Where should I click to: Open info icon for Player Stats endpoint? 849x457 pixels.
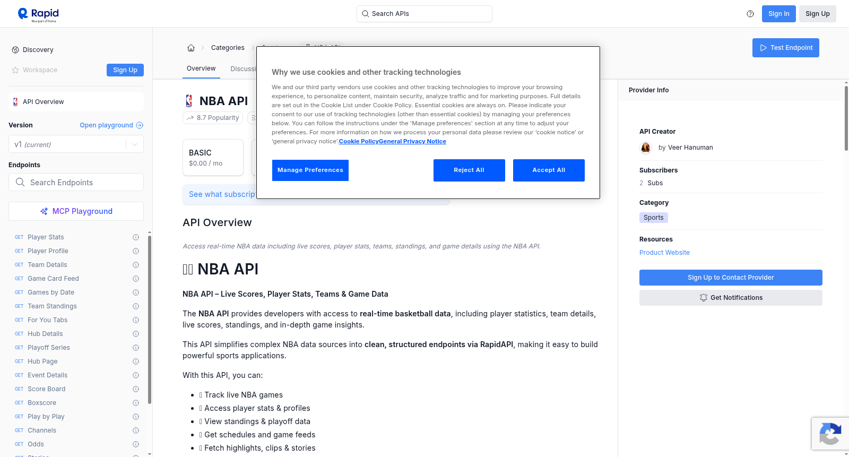coord(136,237)
